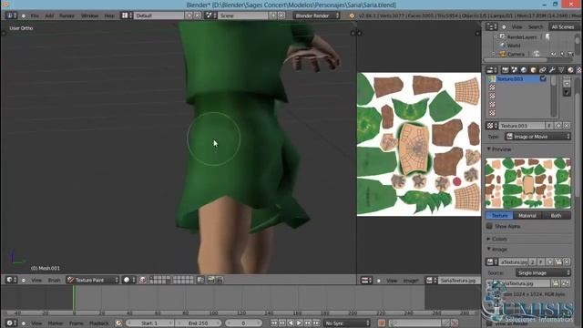The height and width of the screenshot is (328, 583).
Task: Add new texture with plus button
Action: 558,126
